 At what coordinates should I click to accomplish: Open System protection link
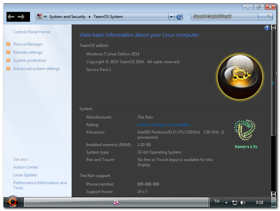[30, 60]
